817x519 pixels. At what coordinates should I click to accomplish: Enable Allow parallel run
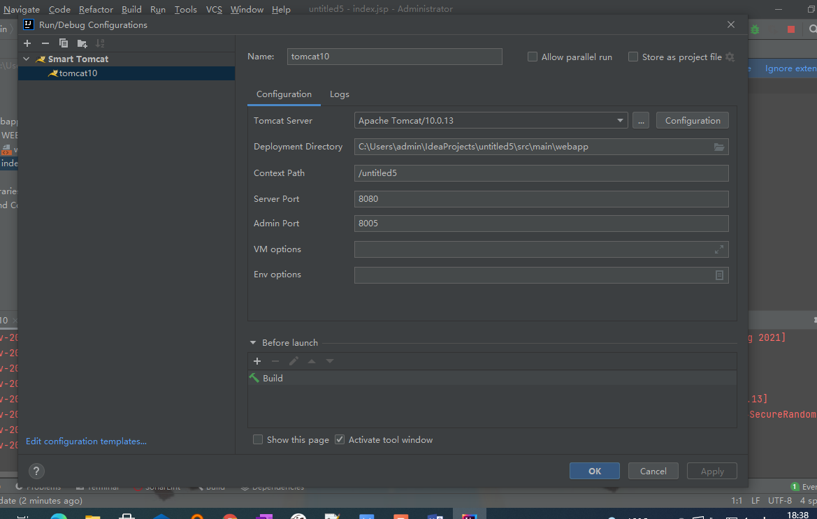tap(533, 57)
